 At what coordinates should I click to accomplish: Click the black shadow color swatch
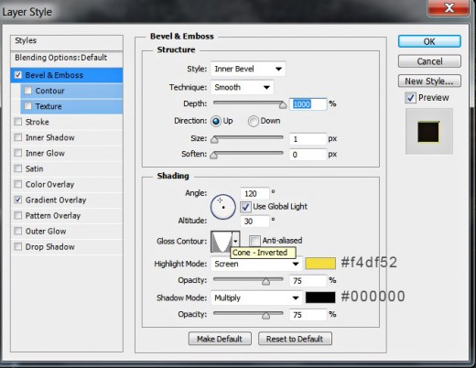[320, 298]
